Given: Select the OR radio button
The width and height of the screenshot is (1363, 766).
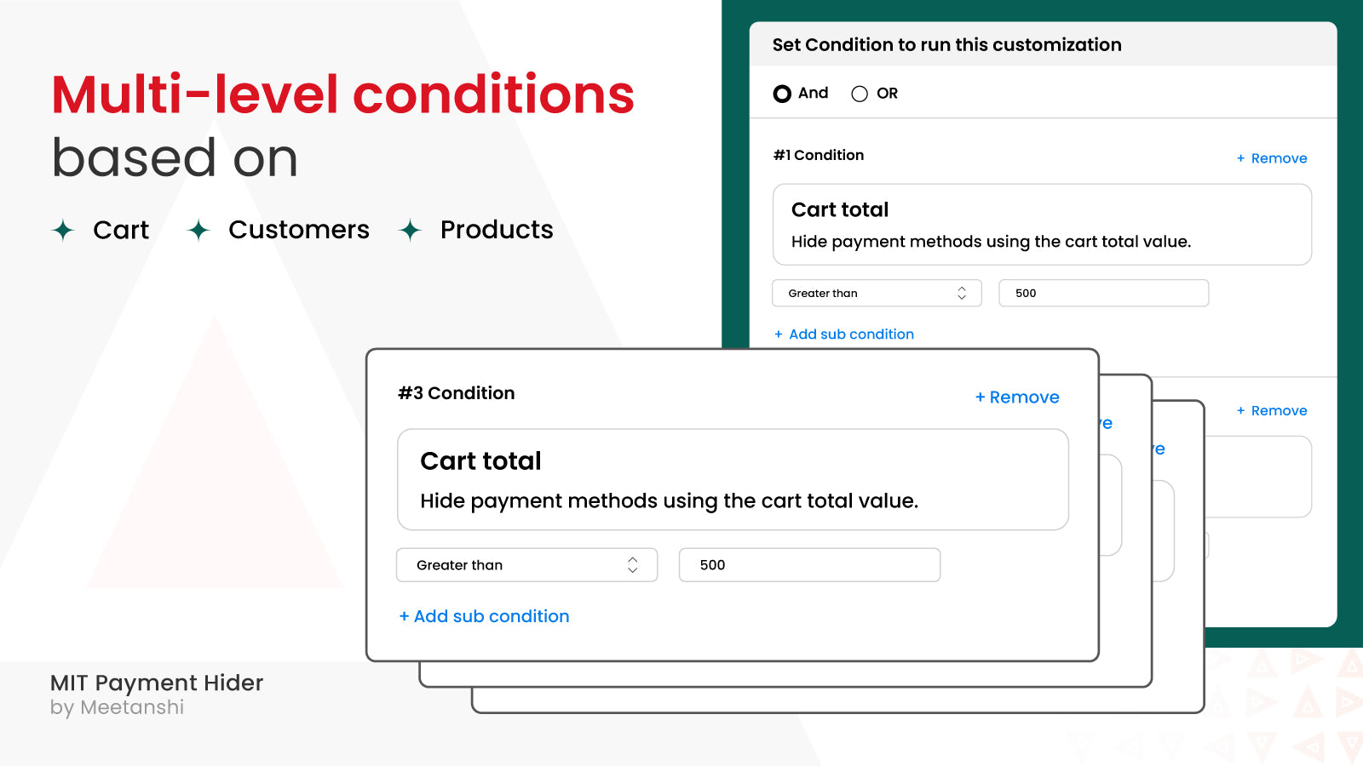Looking at the screenshot, I should coord(860,94).
